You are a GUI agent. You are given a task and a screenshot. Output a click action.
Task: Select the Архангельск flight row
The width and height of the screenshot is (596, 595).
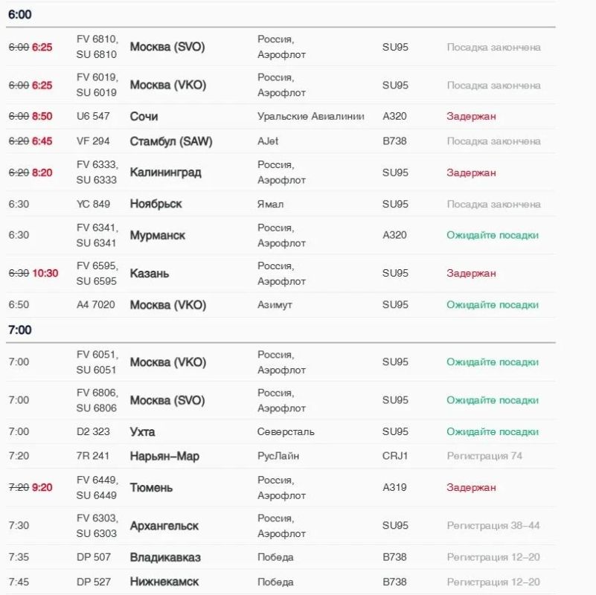281,526
